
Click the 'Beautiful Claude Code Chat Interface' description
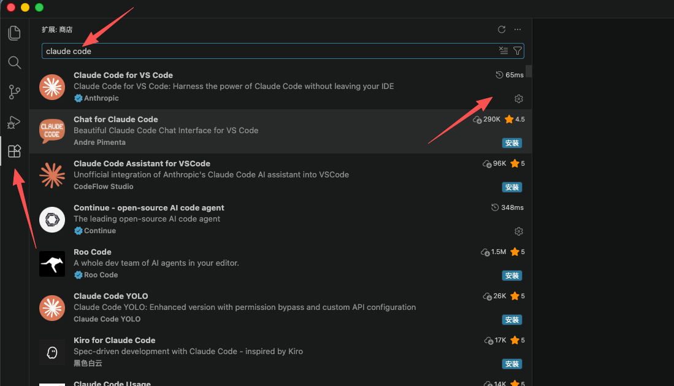click(166, 130)
